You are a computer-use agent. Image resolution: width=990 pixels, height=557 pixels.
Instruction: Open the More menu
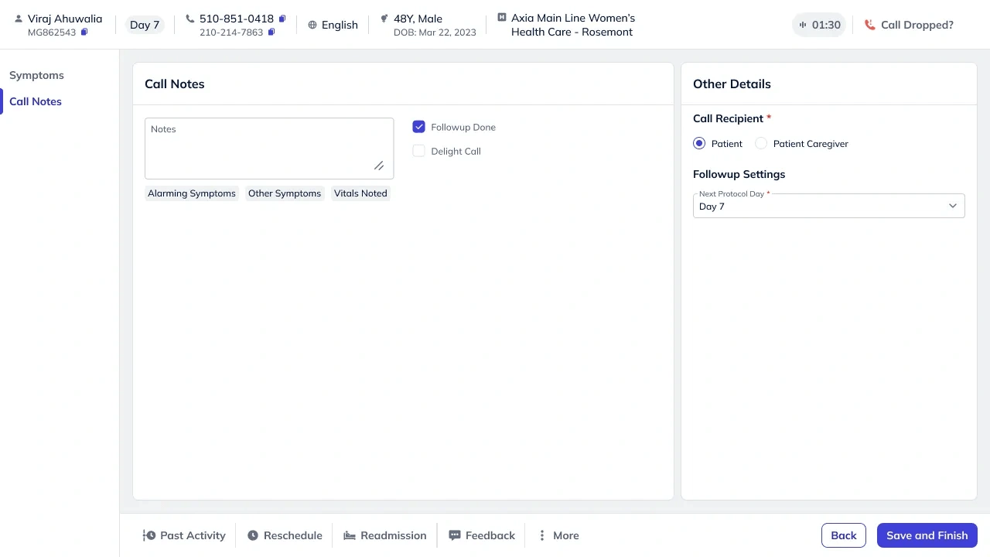click(558, 535)
